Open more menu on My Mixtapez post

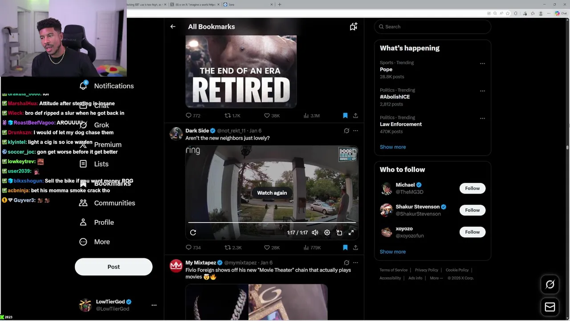point(355,263)
